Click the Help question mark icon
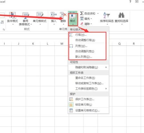This screenshot has width=144, height=133. tap(130, 2)
